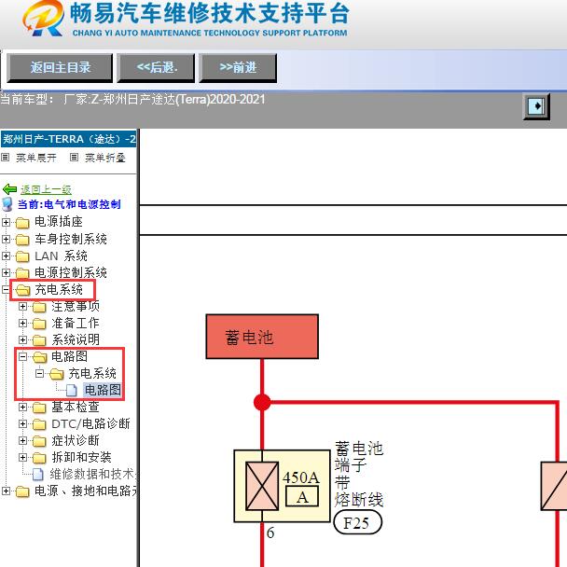Expand the DTC/电路诊断 tree node

click(22, 423)
